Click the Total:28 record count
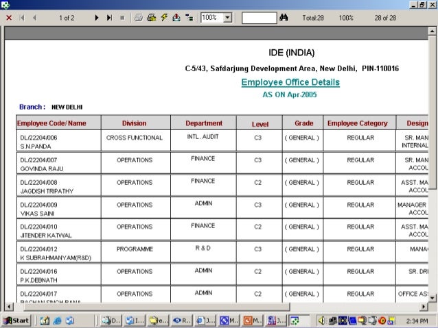This screenshot has width=438, height=328. pos(313,18)
